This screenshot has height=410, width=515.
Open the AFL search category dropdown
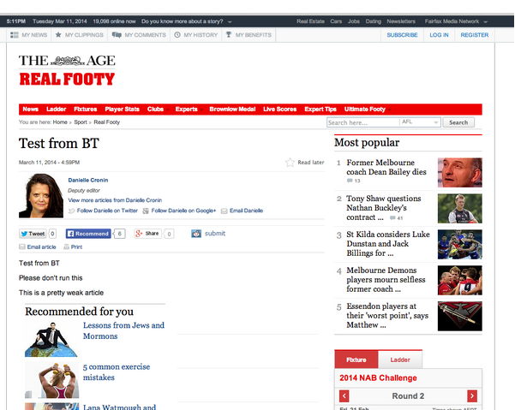pos(435,122)
